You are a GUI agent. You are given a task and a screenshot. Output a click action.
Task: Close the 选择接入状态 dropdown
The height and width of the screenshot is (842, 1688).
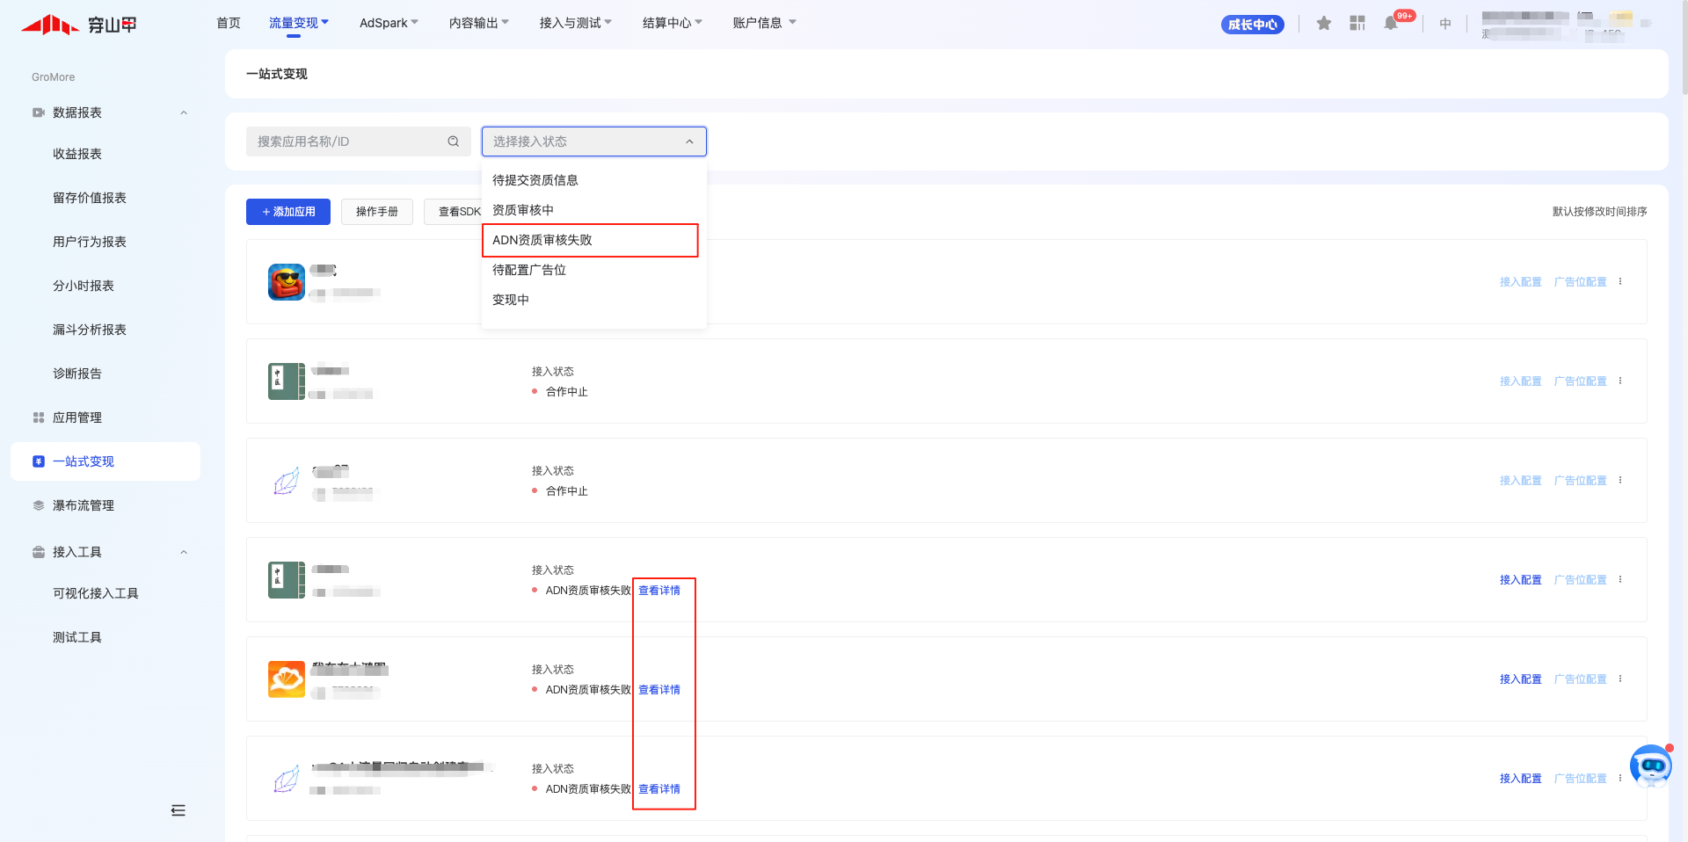click(x=689, y=142)
